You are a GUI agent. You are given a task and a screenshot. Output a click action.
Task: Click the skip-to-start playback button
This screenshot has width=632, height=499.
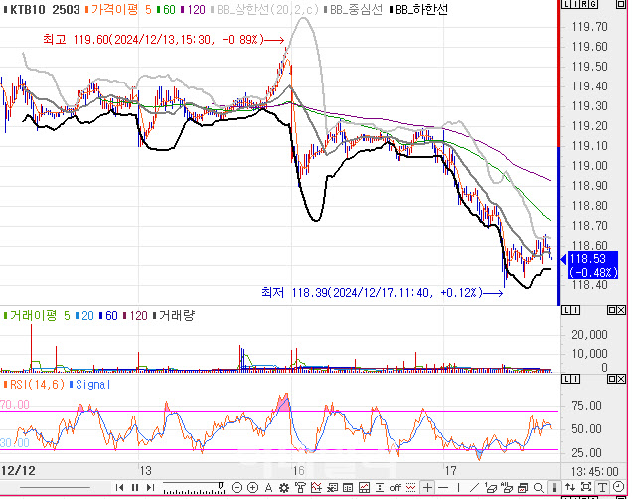[x=121, y=487]
